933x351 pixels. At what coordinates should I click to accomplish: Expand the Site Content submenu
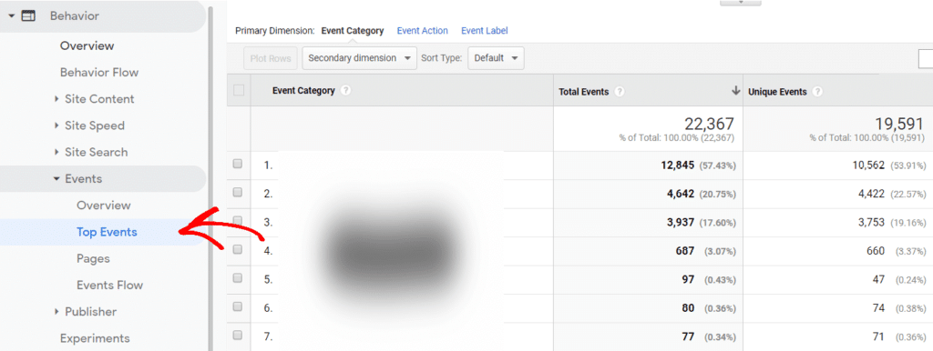(x=56, y=99)
